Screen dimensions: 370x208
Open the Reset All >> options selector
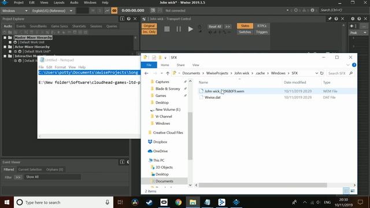(228, 27)
